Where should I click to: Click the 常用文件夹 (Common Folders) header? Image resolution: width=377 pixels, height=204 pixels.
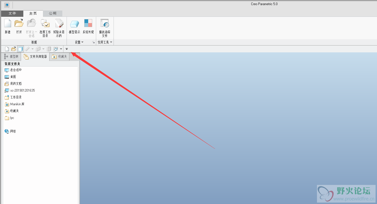click(x=12, y=64)
